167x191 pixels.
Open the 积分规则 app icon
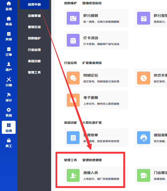point(73,18)
